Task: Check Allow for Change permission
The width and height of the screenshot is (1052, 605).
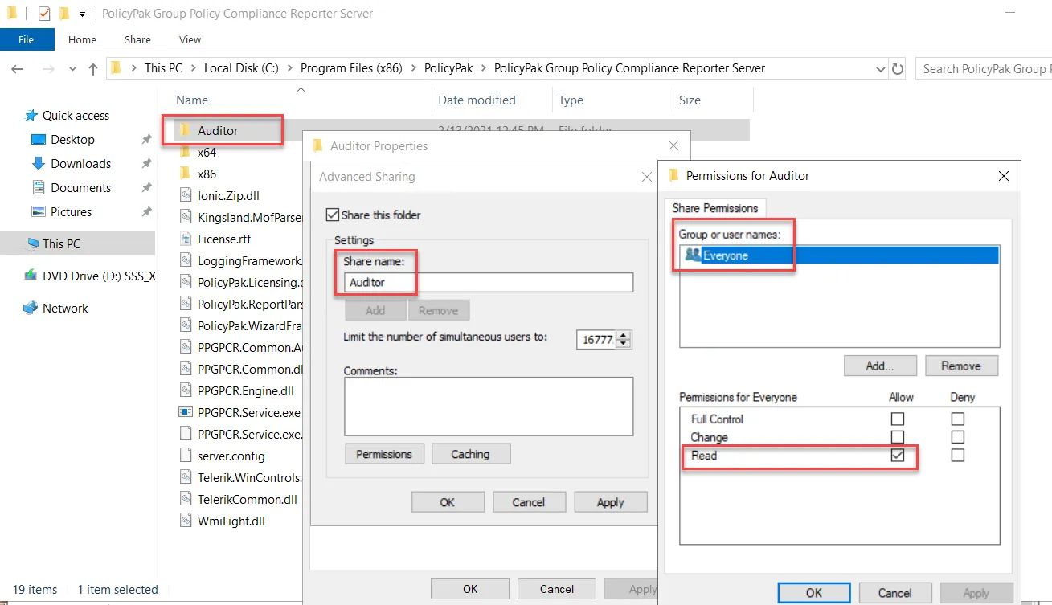Action: 898,437
